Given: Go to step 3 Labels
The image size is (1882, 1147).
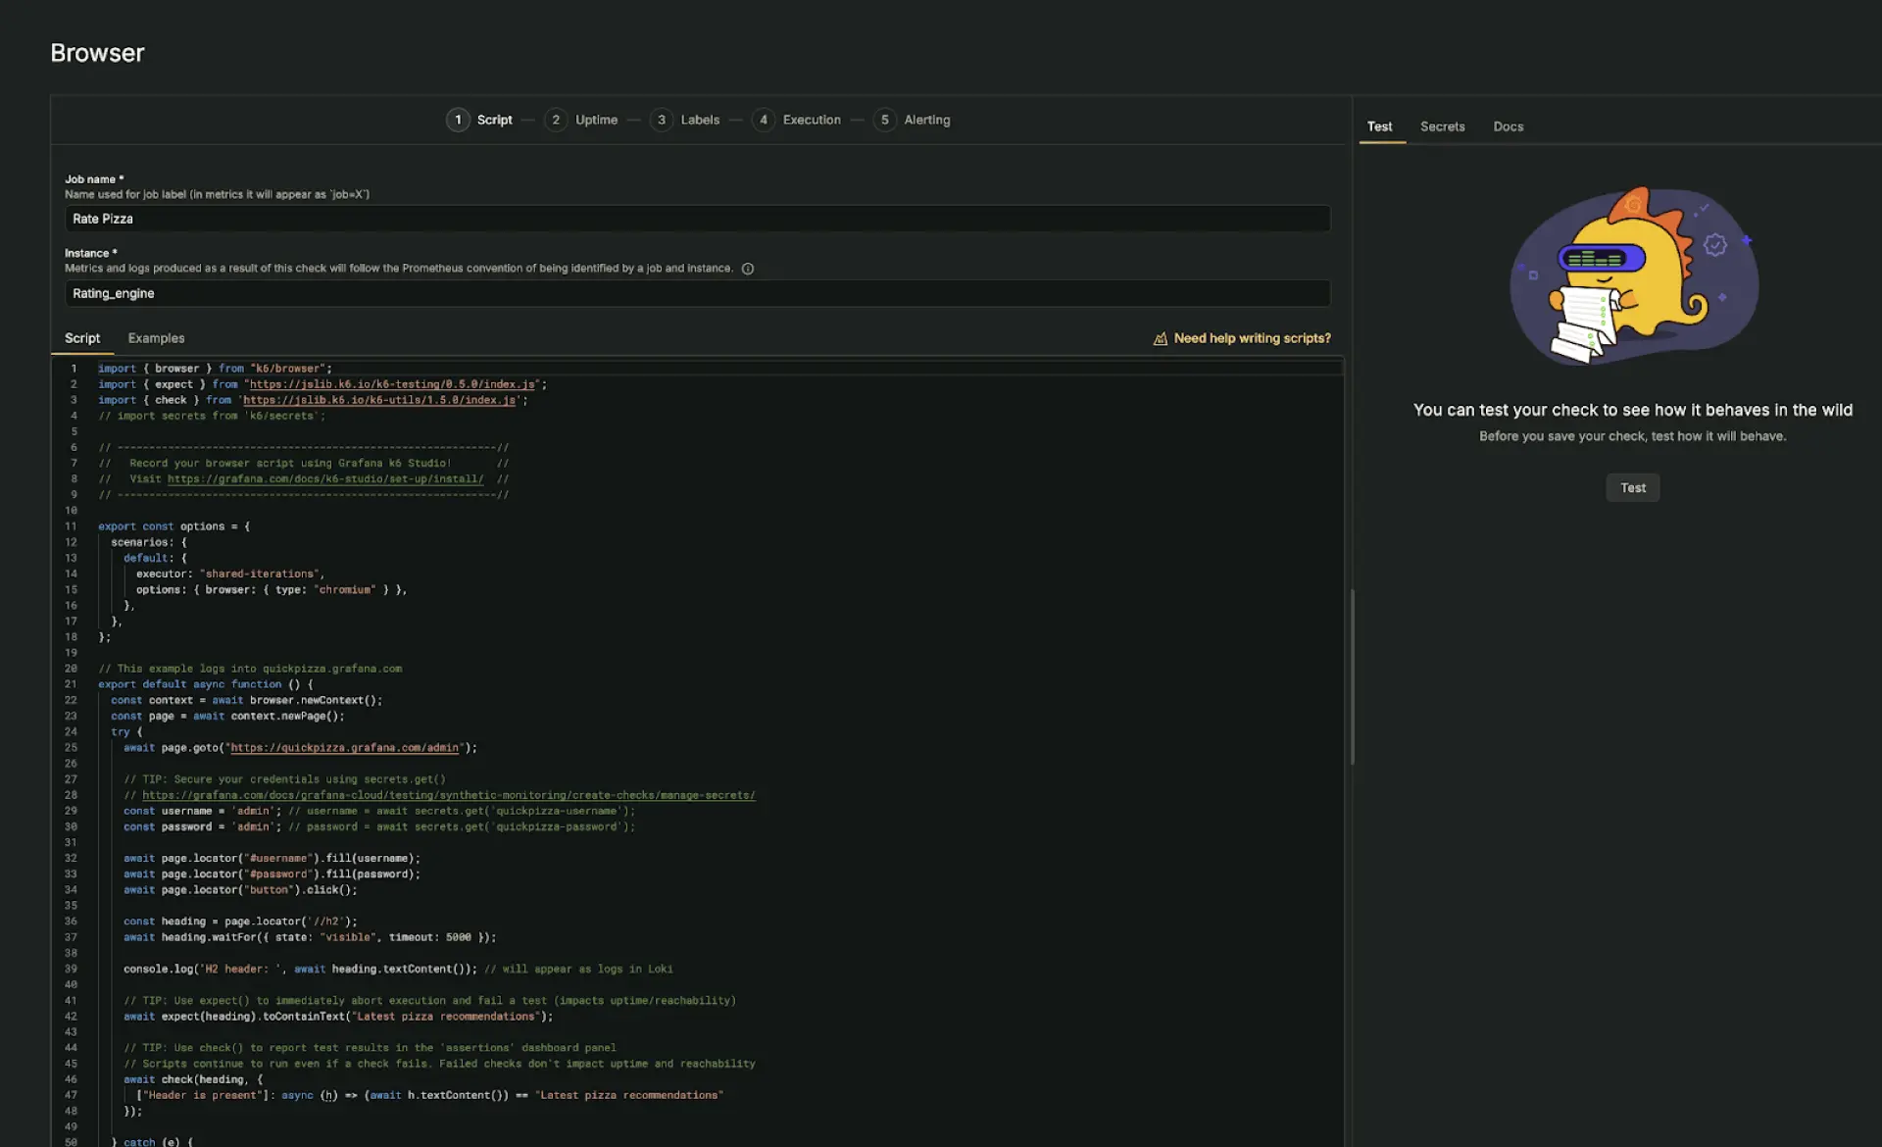Looking at the screenshot, I should 685,120.
